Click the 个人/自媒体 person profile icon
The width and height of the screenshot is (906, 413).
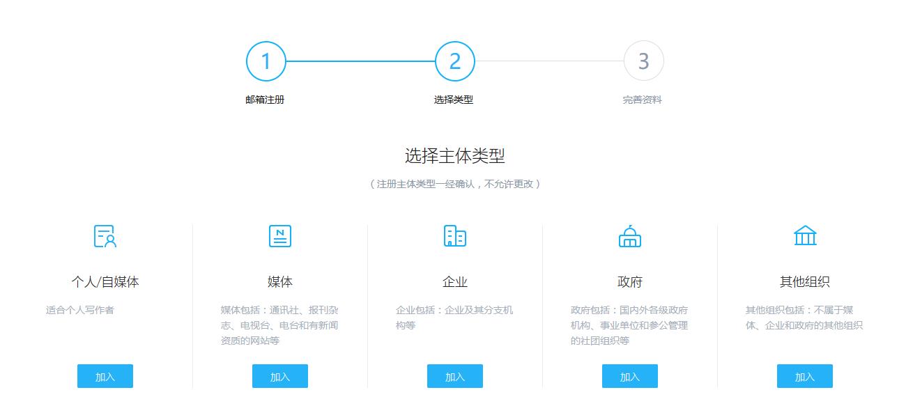[x=105, y=236]
